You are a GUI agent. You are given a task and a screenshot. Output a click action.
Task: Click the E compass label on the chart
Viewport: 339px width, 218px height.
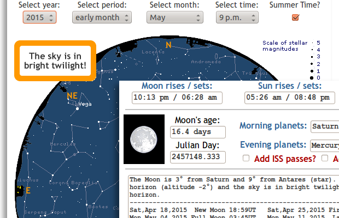coord(28,190)
